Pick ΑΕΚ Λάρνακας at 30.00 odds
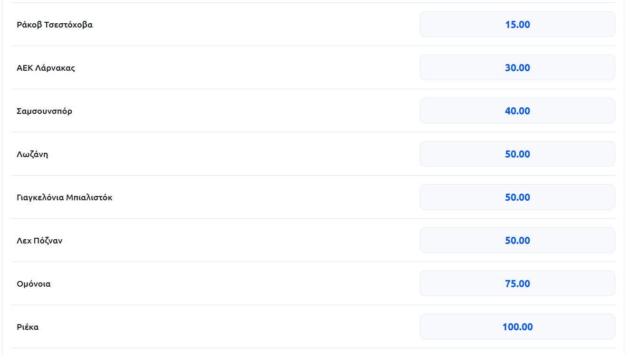 point(517,68)
